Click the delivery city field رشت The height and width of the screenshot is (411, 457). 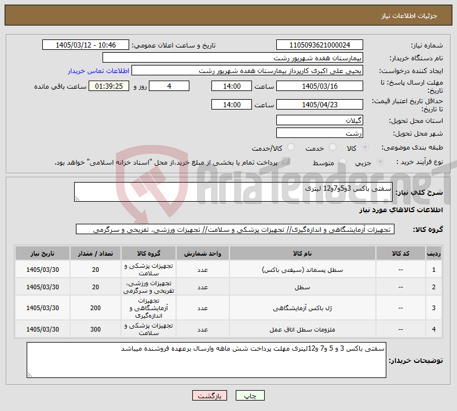point(319,133)
